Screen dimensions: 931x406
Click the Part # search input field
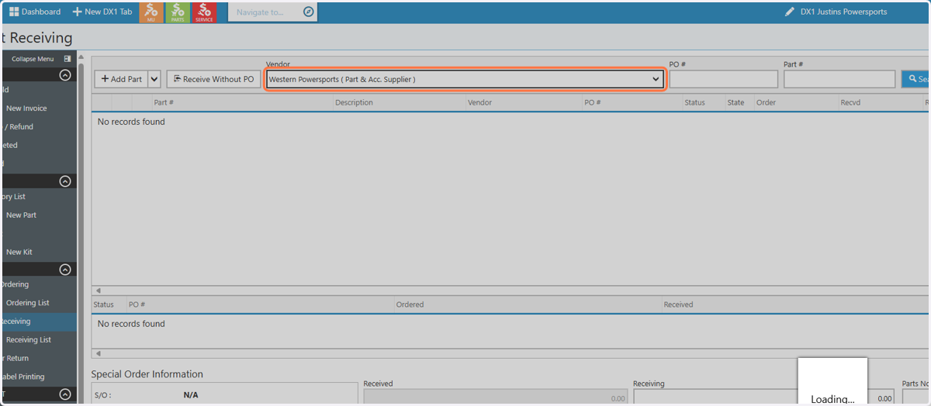coord(839,79)
